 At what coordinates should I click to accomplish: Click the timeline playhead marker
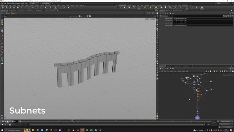[x=73, y=121]
